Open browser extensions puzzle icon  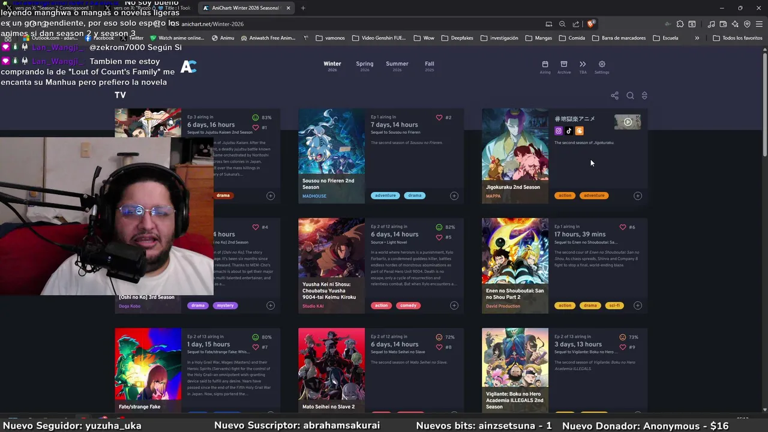coord(680,24)
